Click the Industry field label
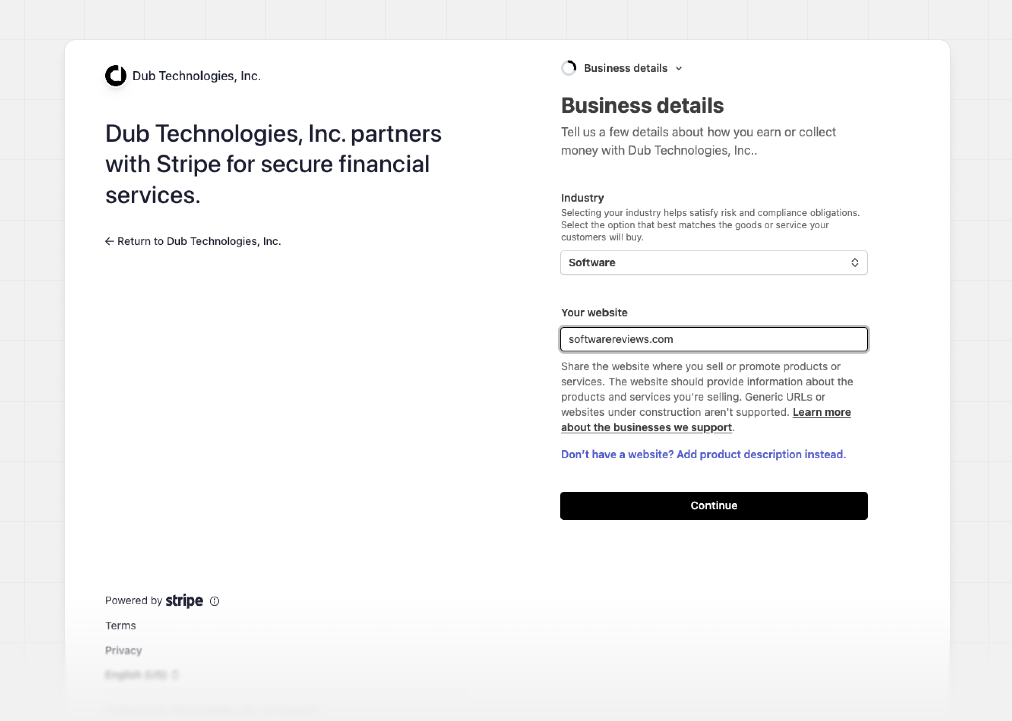Image resolution: width=1012 pixels, height=721 pixels. click(582, 198)
